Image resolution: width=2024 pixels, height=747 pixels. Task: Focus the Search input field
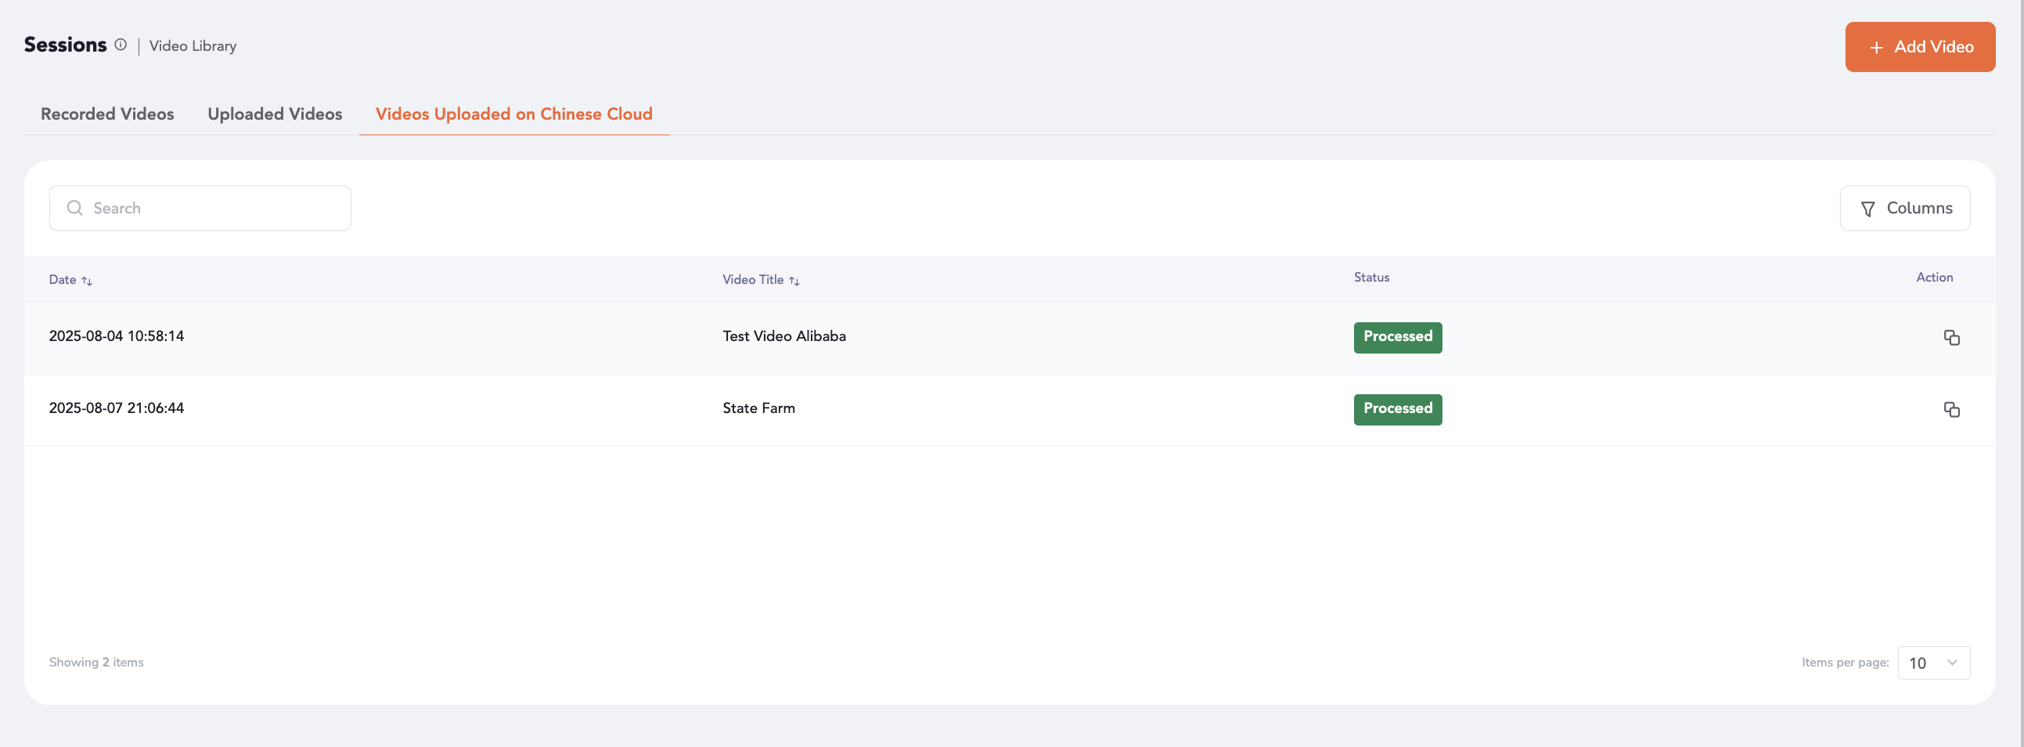tap(200, 208)
